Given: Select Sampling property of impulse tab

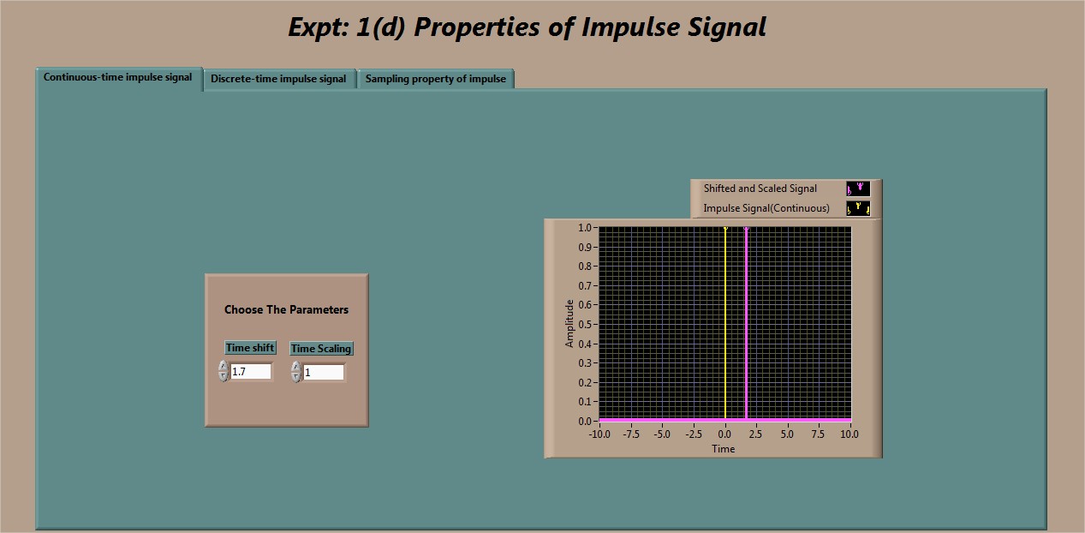Looking at the screenshot, I should point(435,79).
